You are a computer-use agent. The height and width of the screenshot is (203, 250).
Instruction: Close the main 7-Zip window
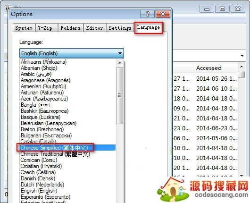[x=238, y=8]
